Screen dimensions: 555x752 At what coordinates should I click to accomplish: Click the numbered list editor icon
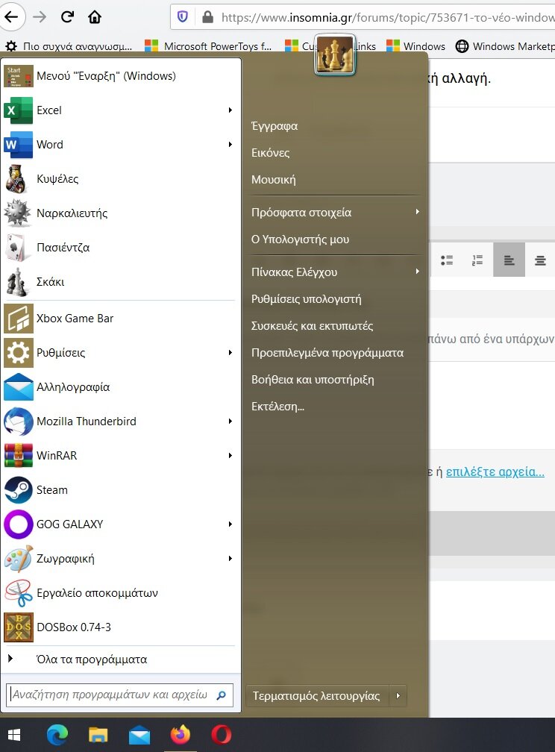pos(477,260)
